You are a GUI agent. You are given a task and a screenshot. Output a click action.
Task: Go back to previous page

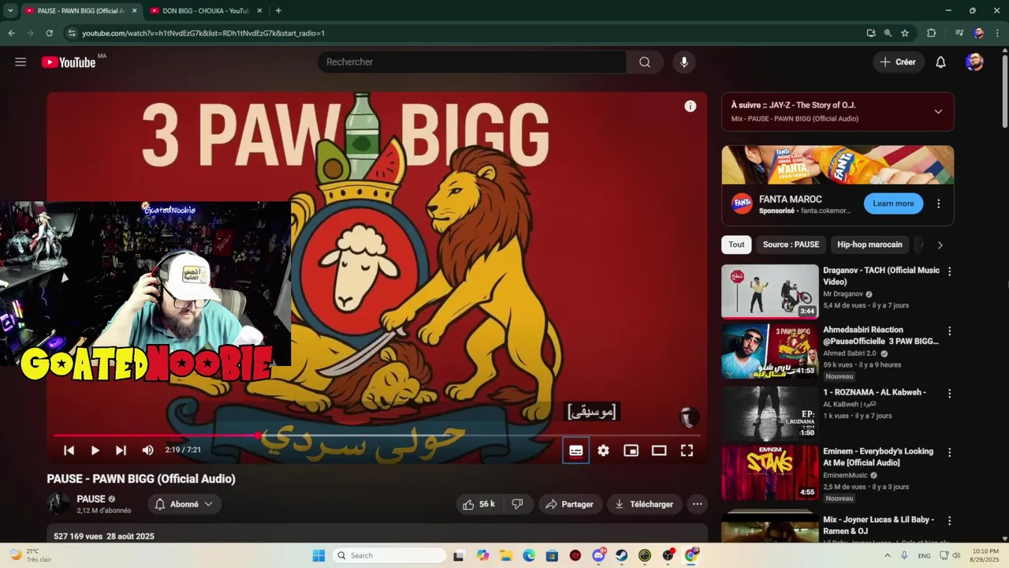click(11, 33)
